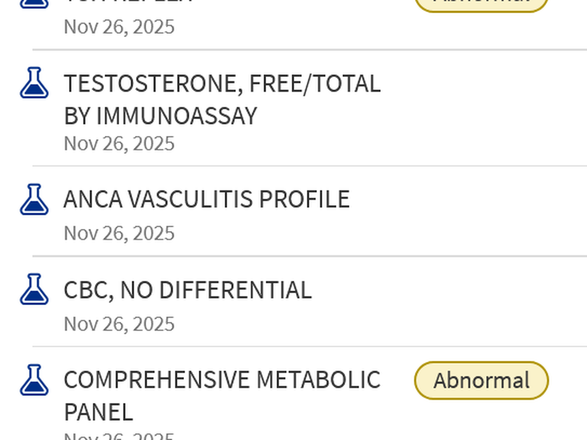Image resolution: width=587 pixels, height=440 pixels.
Task: Open the ANCA VASCULITIS PROFILE result
Action: 206,199
